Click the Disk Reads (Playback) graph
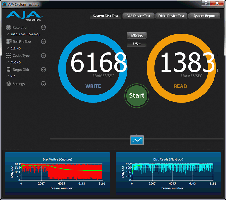 (168, 173)
